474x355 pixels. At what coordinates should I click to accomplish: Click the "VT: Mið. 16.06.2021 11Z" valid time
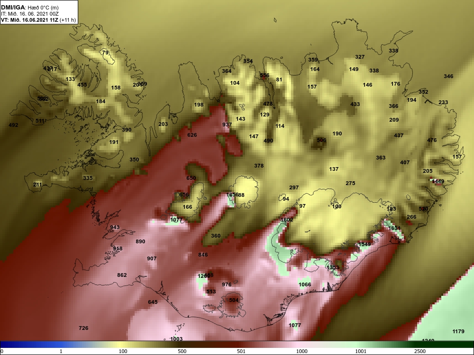[x=29, y=20]
